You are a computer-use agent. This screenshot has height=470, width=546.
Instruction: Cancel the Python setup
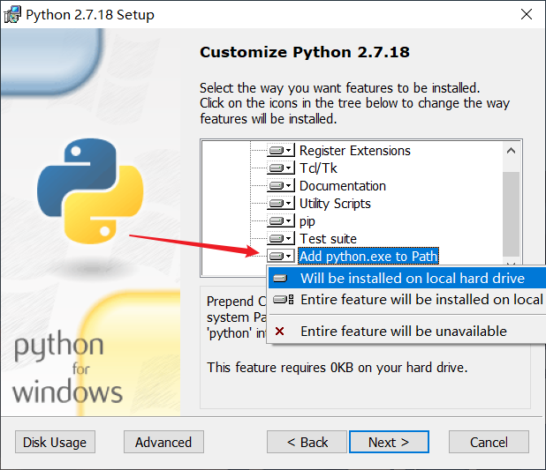pyautogui.click(x=489, y=442)
